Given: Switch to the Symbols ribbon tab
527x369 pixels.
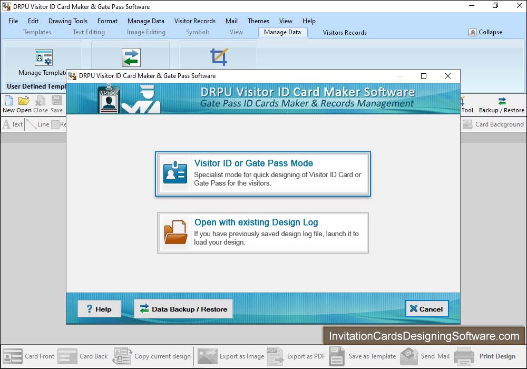Looking at the screenshot, I should [198, 32].
